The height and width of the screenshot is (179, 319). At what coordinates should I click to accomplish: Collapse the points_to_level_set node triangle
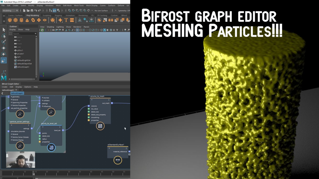click(x=43, y=127)
